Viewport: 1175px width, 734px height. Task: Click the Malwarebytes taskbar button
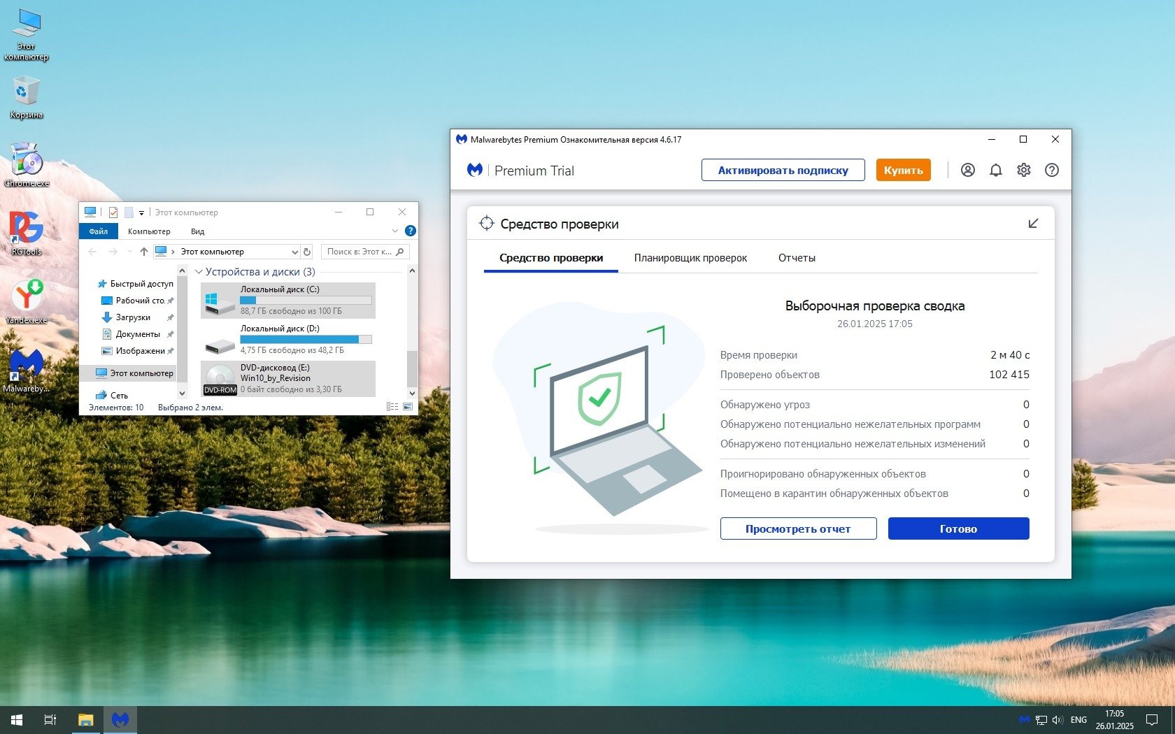120,720
